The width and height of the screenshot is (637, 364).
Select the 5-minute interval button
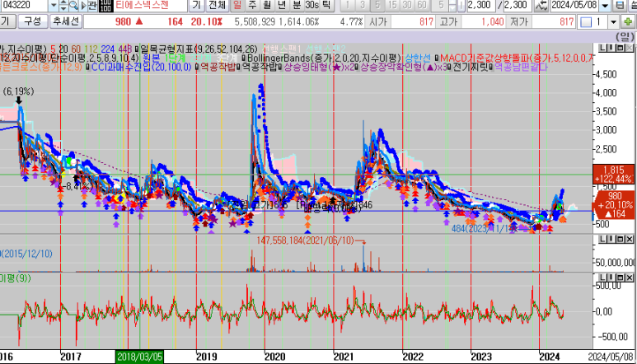(x=377, y=5)
